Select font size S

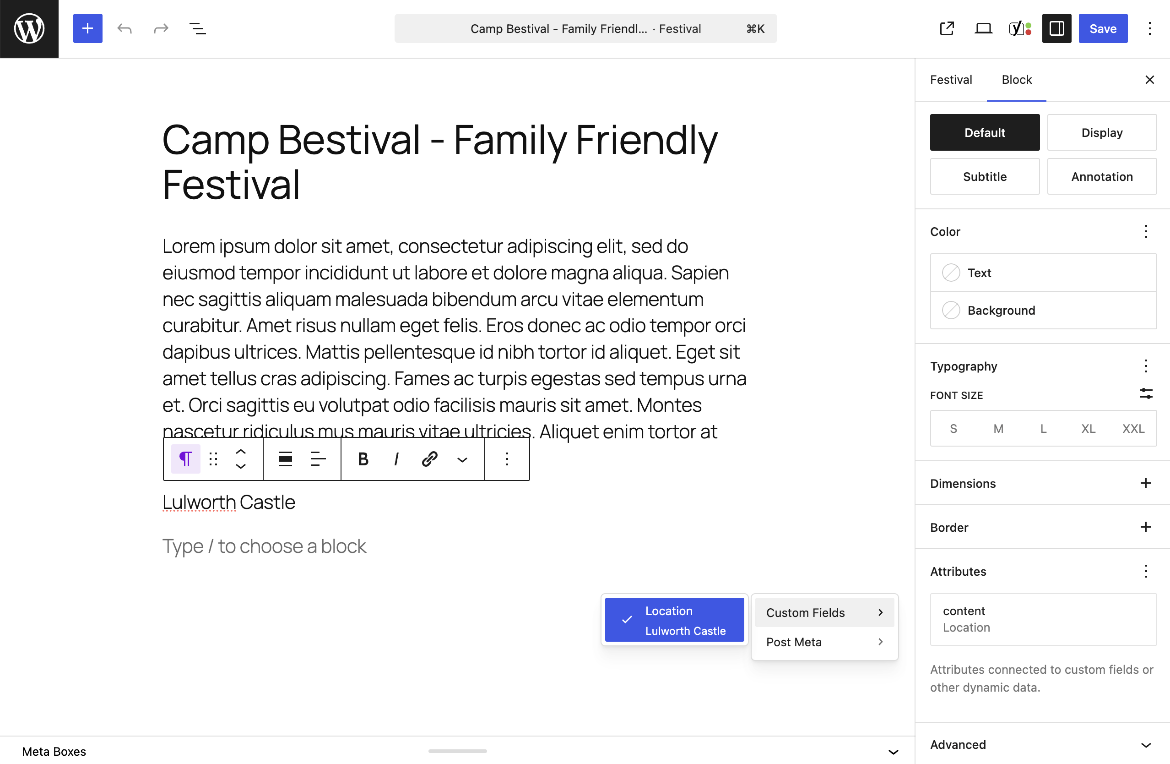pos(953,428)
